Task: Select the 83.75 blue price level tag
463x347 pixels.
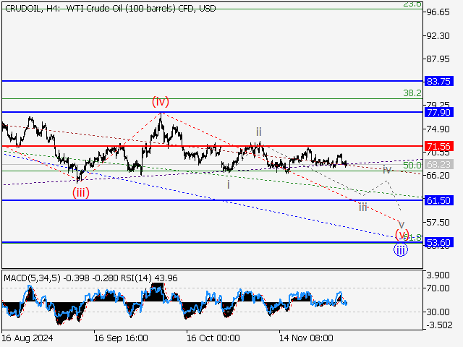Action: pos(439,82)
